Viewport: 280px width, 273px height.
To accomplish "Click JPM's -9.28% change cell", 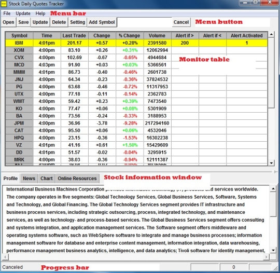I will (130, 123).
